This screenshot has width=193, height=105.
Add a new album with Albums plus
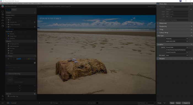[x=35, y=41]
